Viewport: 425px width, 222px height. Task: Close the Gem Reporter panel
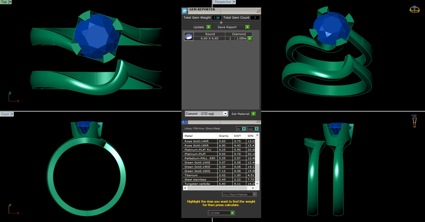point(258,10)
